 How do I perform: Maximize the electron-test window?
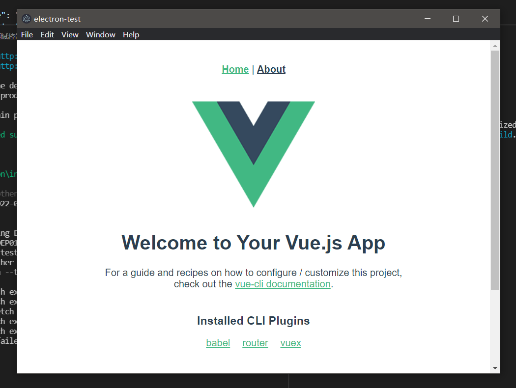pyautogui.click(x=456, y=19)
